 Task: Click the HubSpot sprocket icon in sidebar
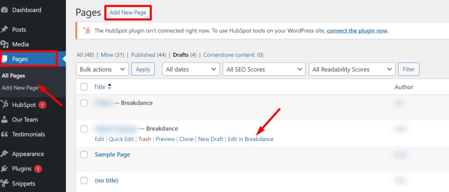[x=5, y=105]
